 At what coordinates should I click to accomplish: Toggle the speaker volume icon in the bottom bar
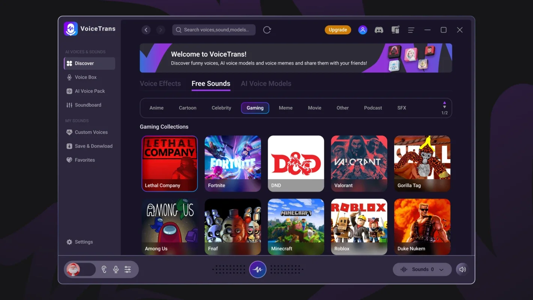coord(463,269)
